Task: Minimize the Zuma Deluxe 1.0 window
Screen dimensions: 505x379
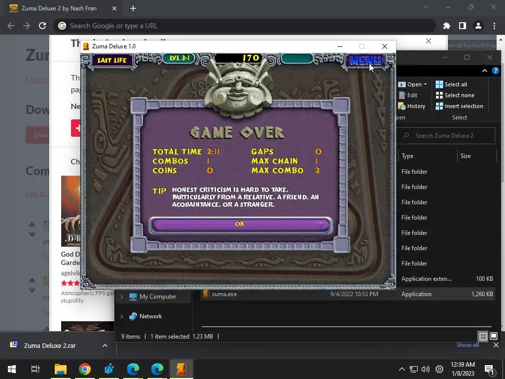Action: click(339, 46)
